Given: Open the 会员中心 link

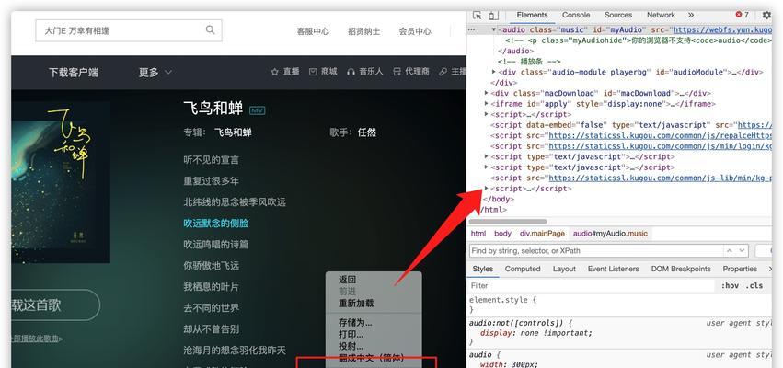Looking at the screenshot, I should [414, 31].
